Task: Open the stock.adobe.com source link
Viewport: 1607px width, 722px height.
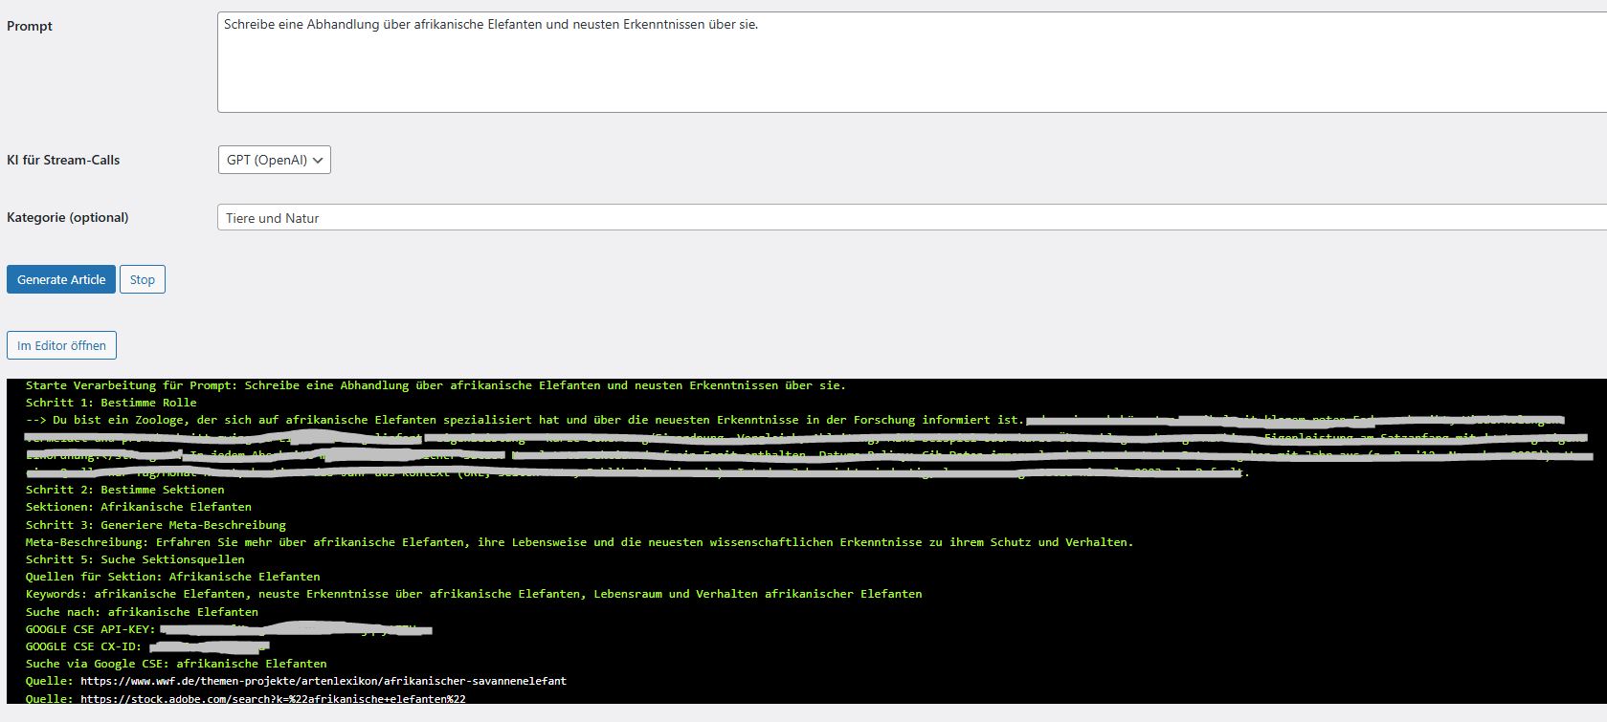Action: 273,699
